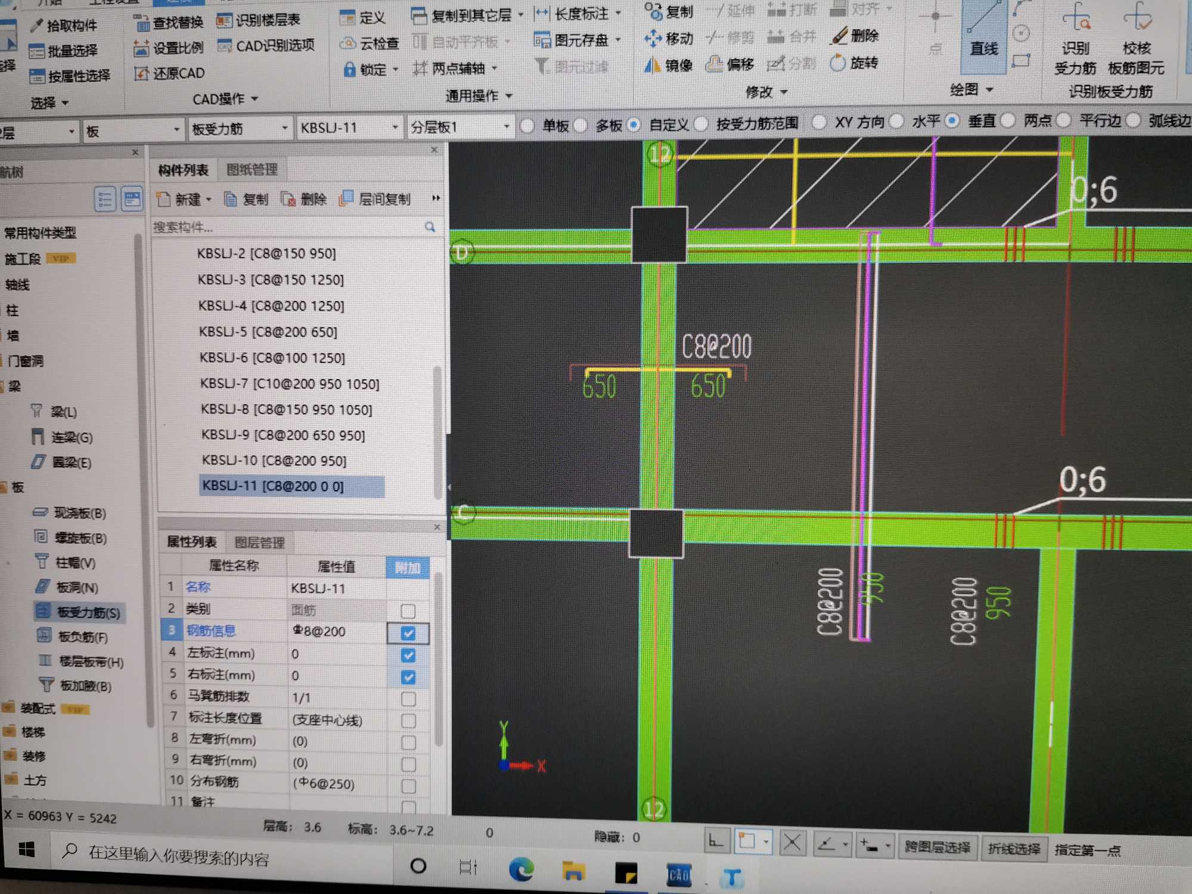Expand the 分层板1 dropdown

tap(506, 126)
